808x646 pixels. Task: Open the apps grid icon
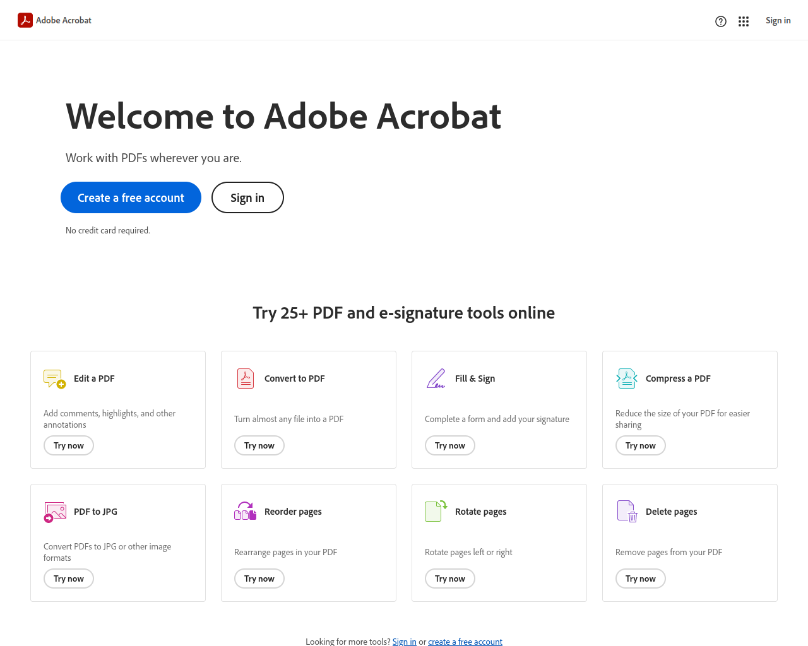coord(744,21)
